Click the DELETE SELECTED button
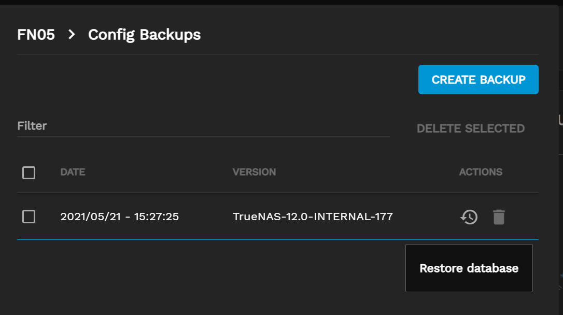 [x=470, y=128]
